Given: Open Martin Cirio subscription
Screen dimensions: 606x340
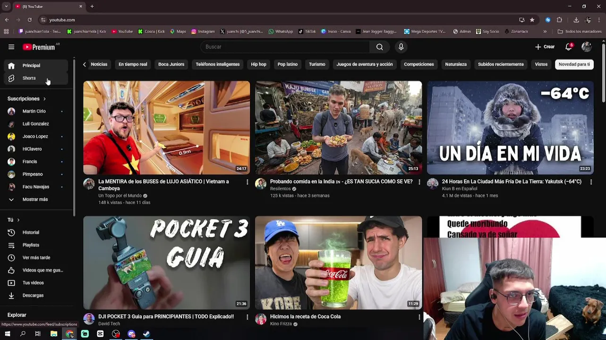Looking at the screenshot, I should tap(36, 111).
